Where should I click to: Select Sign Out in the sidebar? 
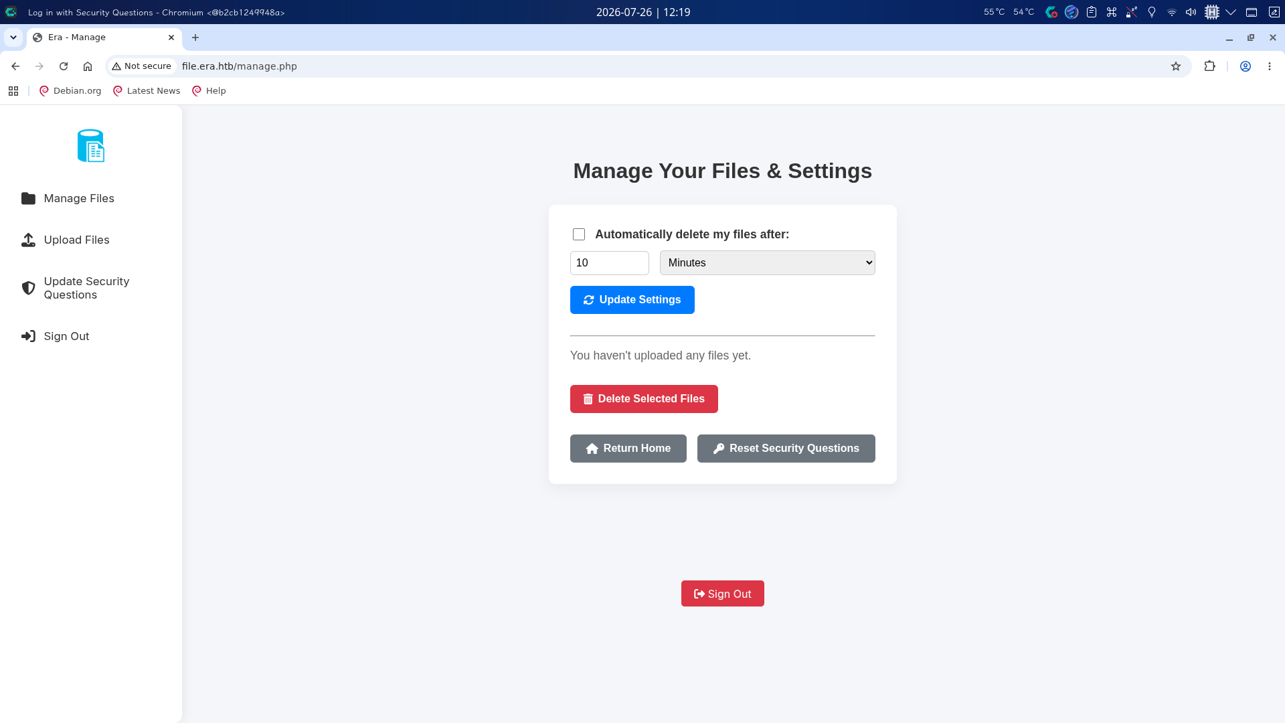[x=66, y=337]
